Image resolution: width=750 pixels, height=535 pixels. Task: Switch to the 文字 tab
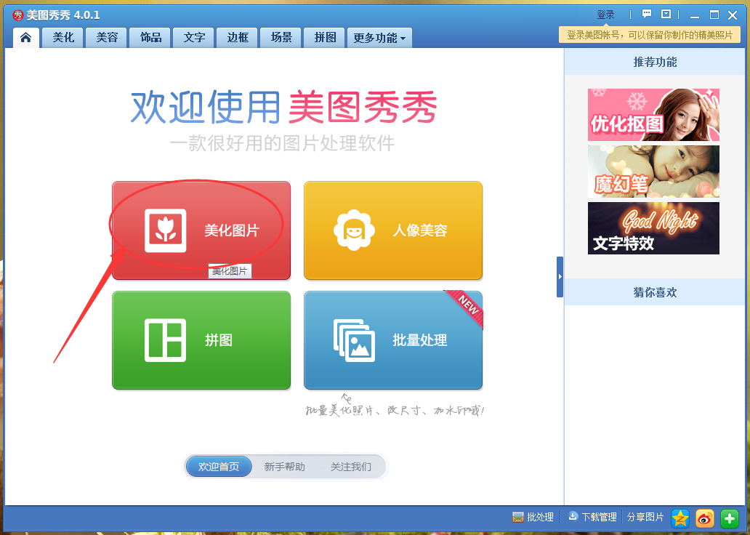pos(194,37)
